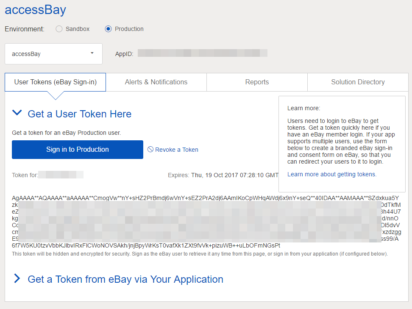Open Learn more about getting tokens link
The image size is (412, 309).
click(332, 175)
